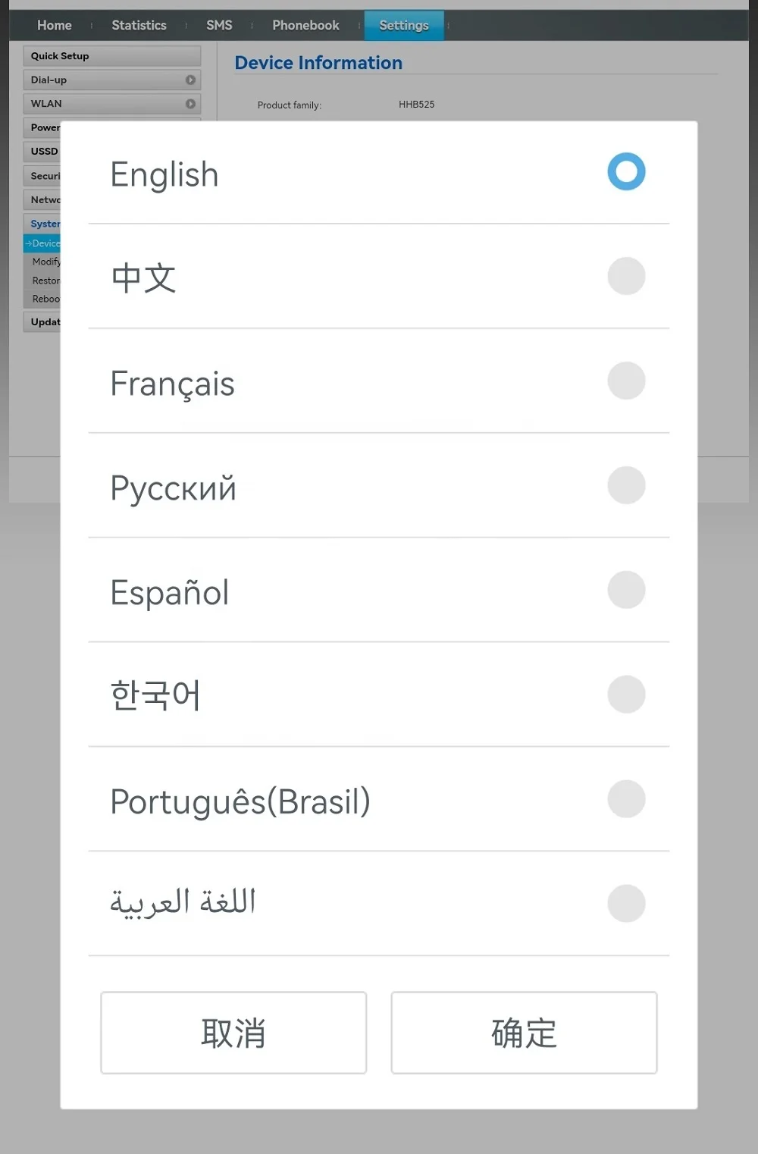Expand the Dial-up section arrow
Screen dimensions: 758x1154
(190, 80)
